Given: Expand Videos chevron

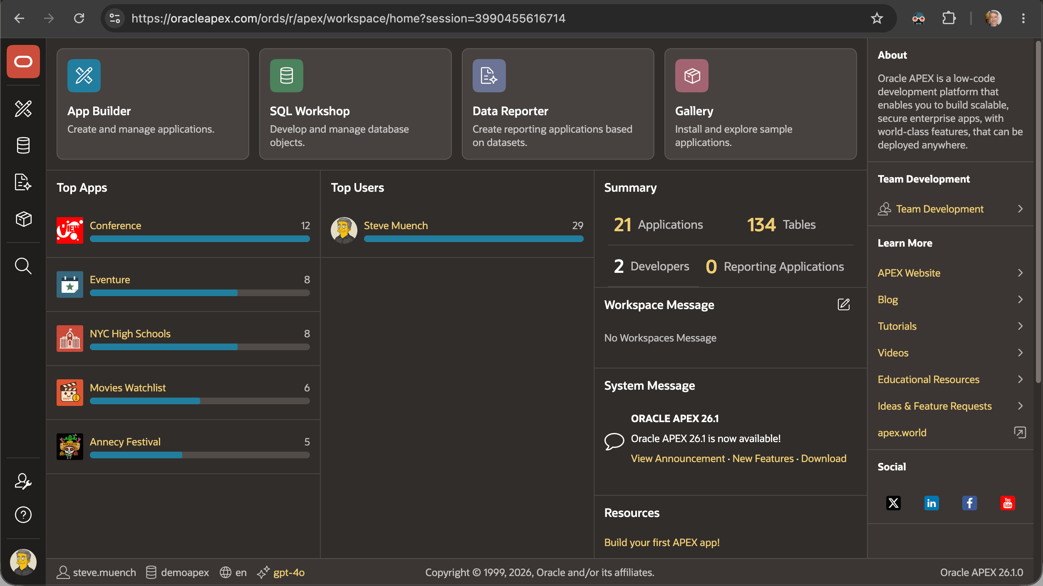Looking at the screenshot, I should (x=1020, y=353).
